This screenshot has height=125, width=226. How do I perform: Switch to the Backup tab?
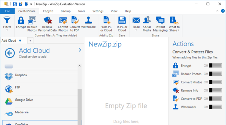[66, 11]
